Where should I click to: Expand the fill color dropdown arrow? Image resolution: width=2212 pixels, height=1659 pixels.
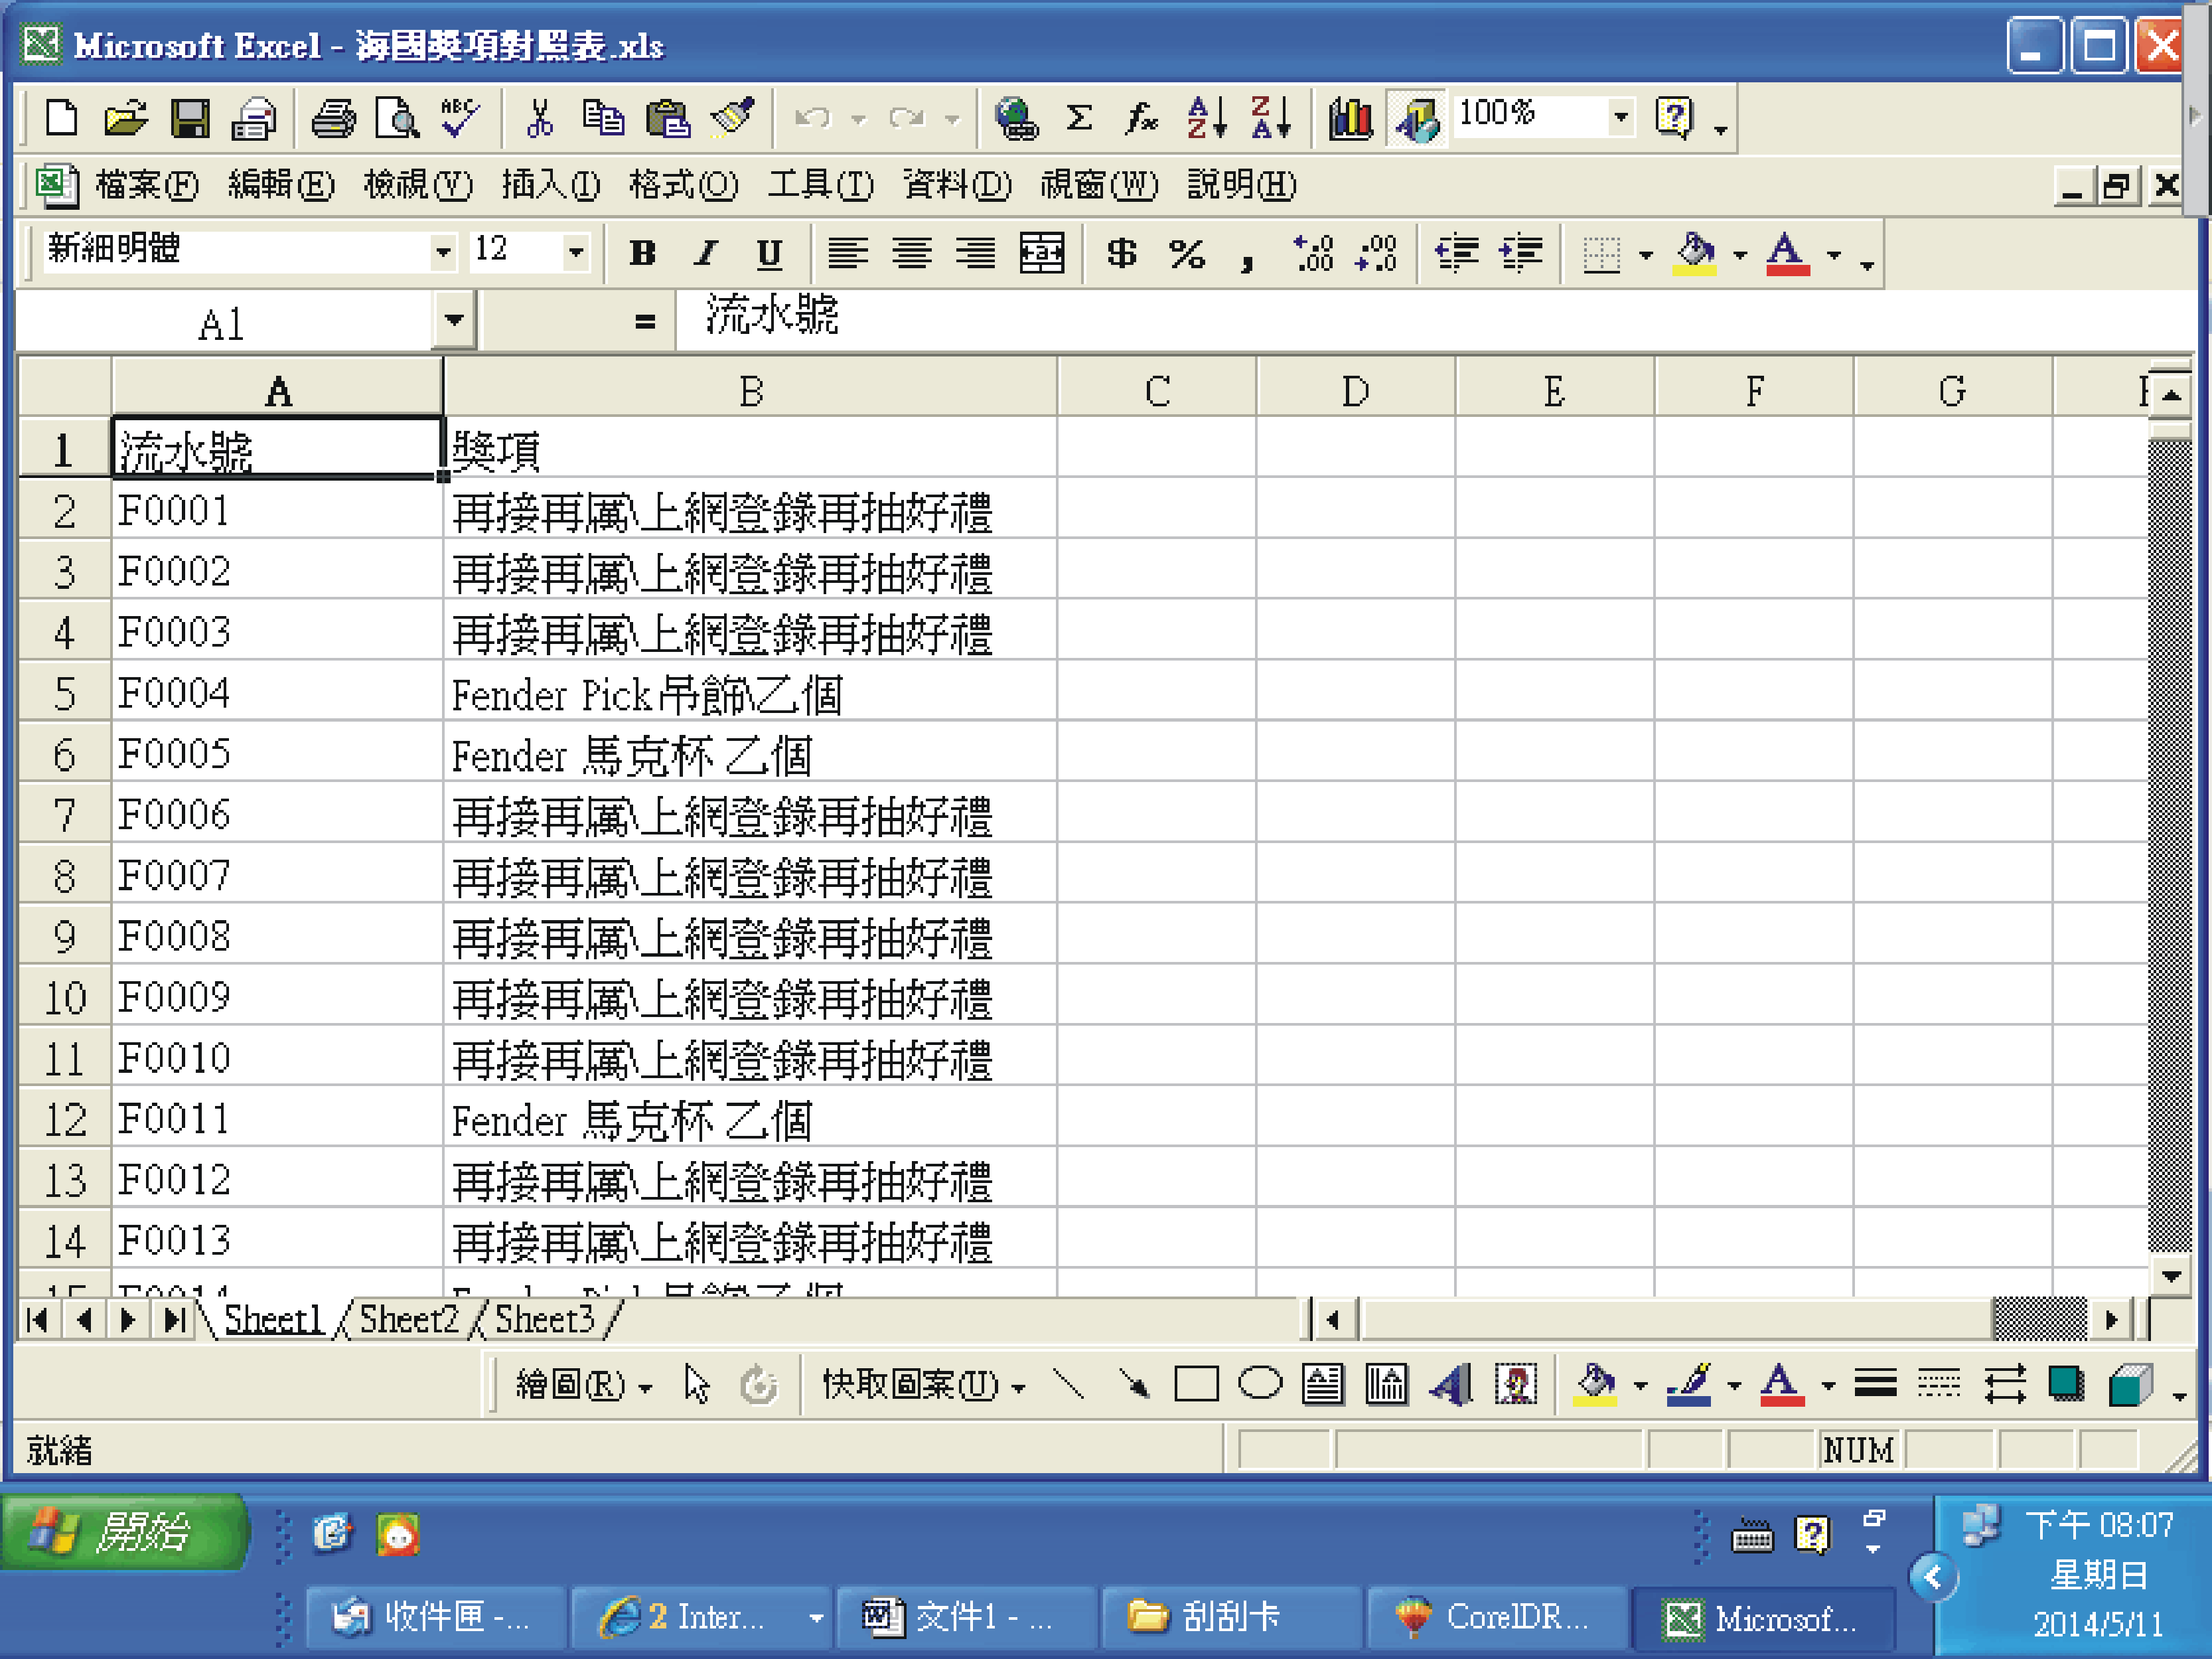coord(1741,255)
